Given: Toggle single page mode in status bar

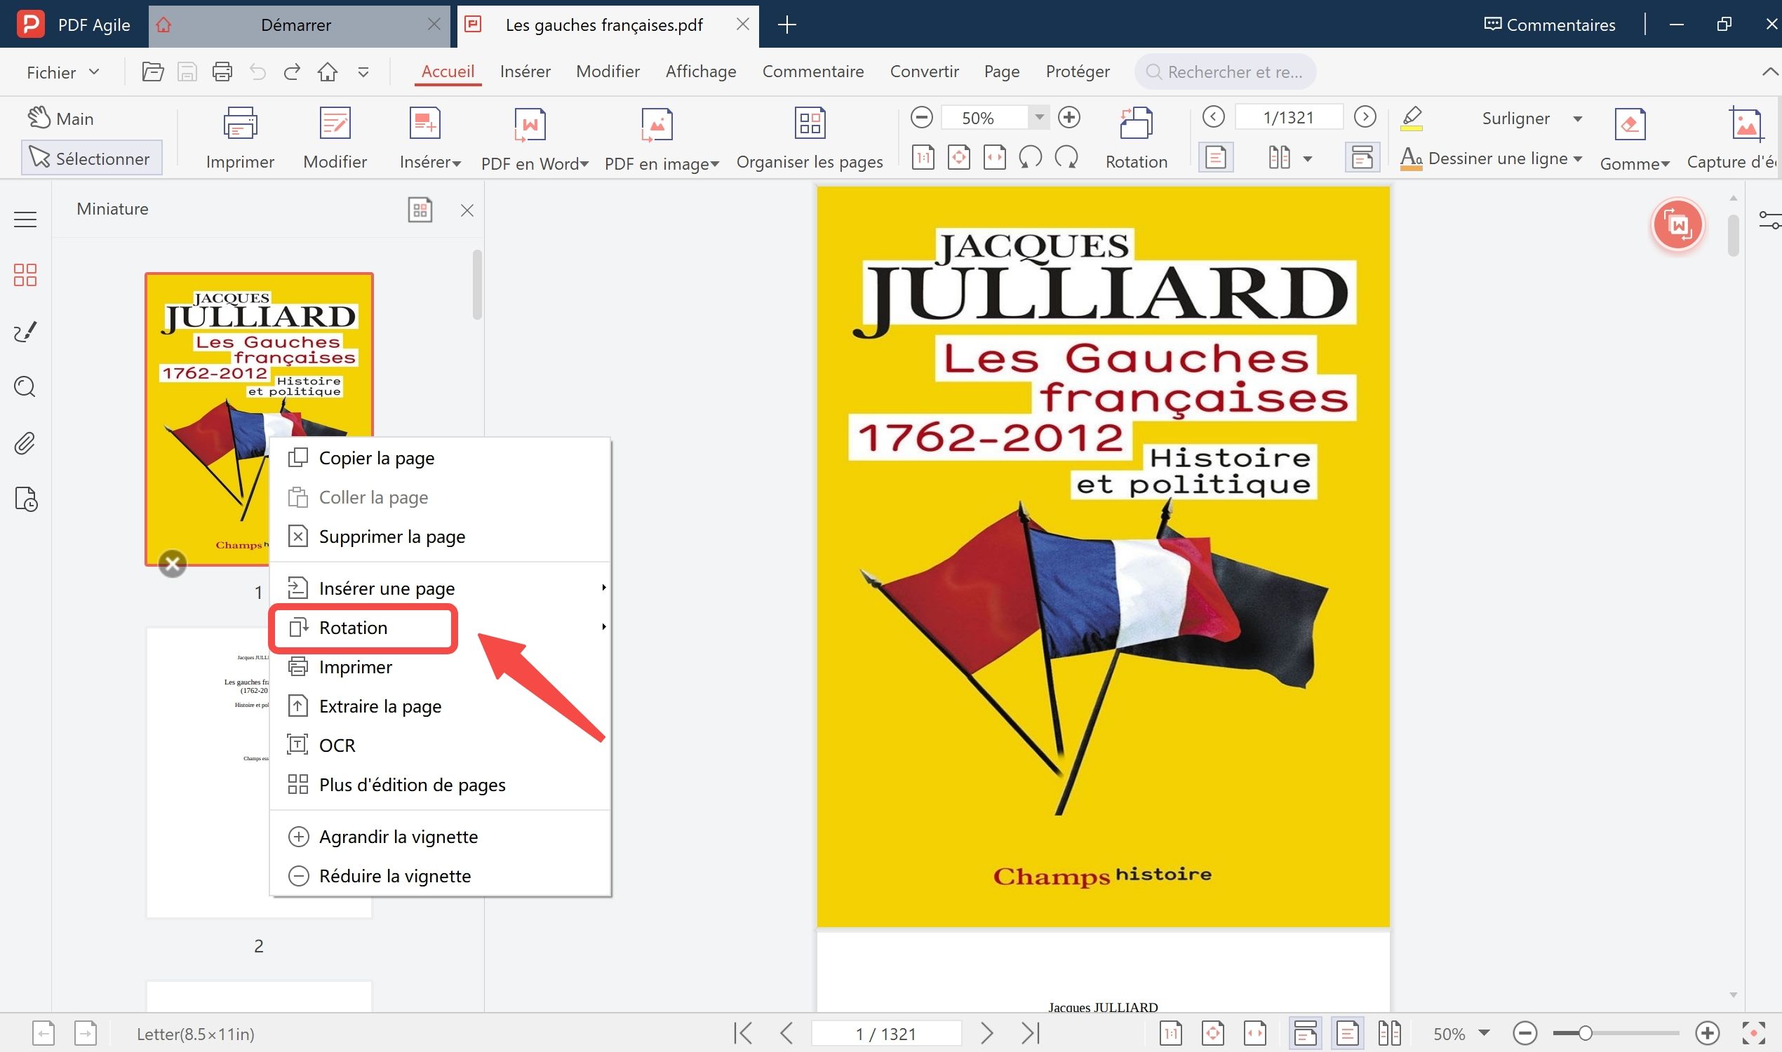Looking at the screenshot, I should 1347,1034.
